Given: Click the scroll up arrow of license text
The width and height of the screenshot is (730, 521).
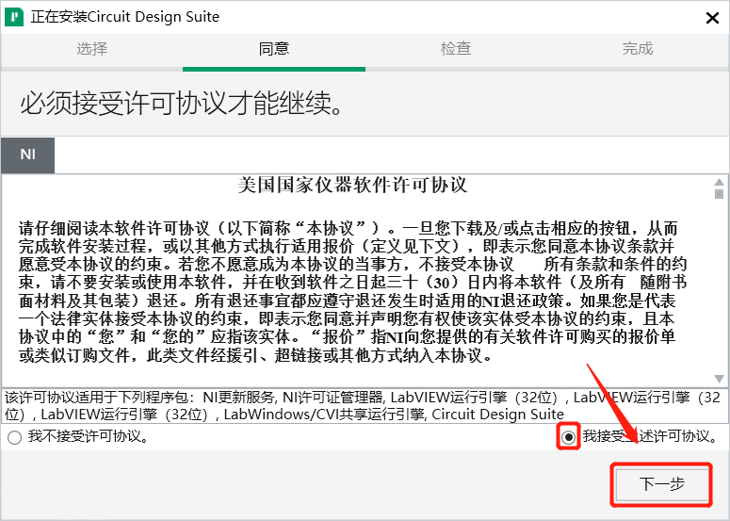Looking at the screenshot, I should coord(719,182).
